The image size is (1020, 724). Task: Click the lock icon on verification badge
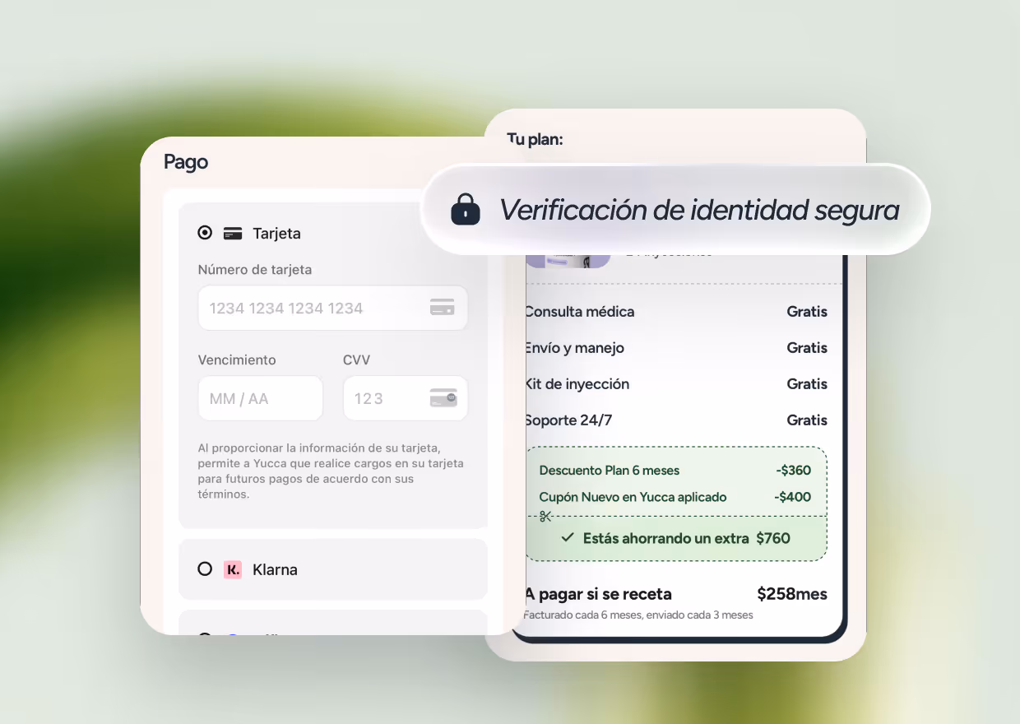(x=466, y=209)
